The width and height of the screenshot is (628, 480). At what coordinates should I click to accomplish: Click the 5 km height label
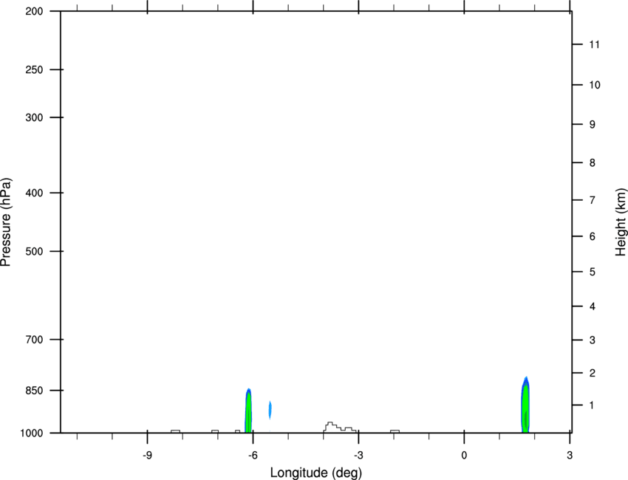(x=592, y=272)
